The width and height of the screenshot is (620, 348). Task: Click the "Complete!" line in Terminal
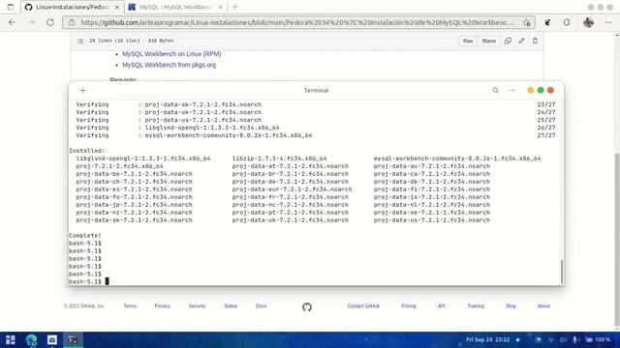click(85, 236)
